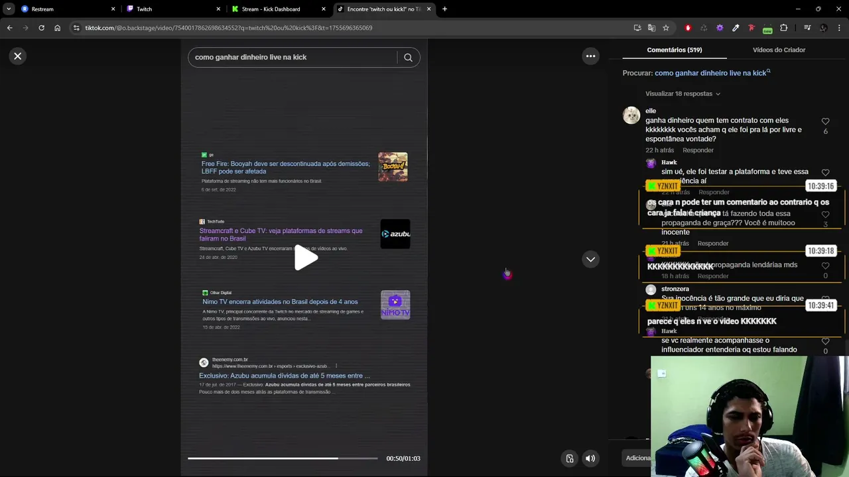Open the purple gear extension

720,28
